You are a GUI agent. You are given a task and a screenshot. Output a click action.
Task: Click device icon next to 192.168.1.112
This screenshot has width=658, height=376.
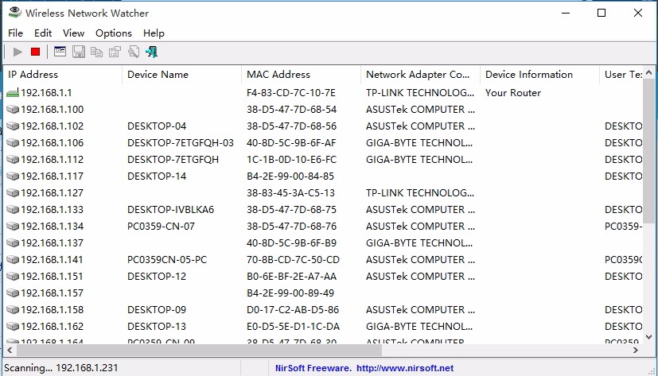pyautogui.click(x=13, y=160)
